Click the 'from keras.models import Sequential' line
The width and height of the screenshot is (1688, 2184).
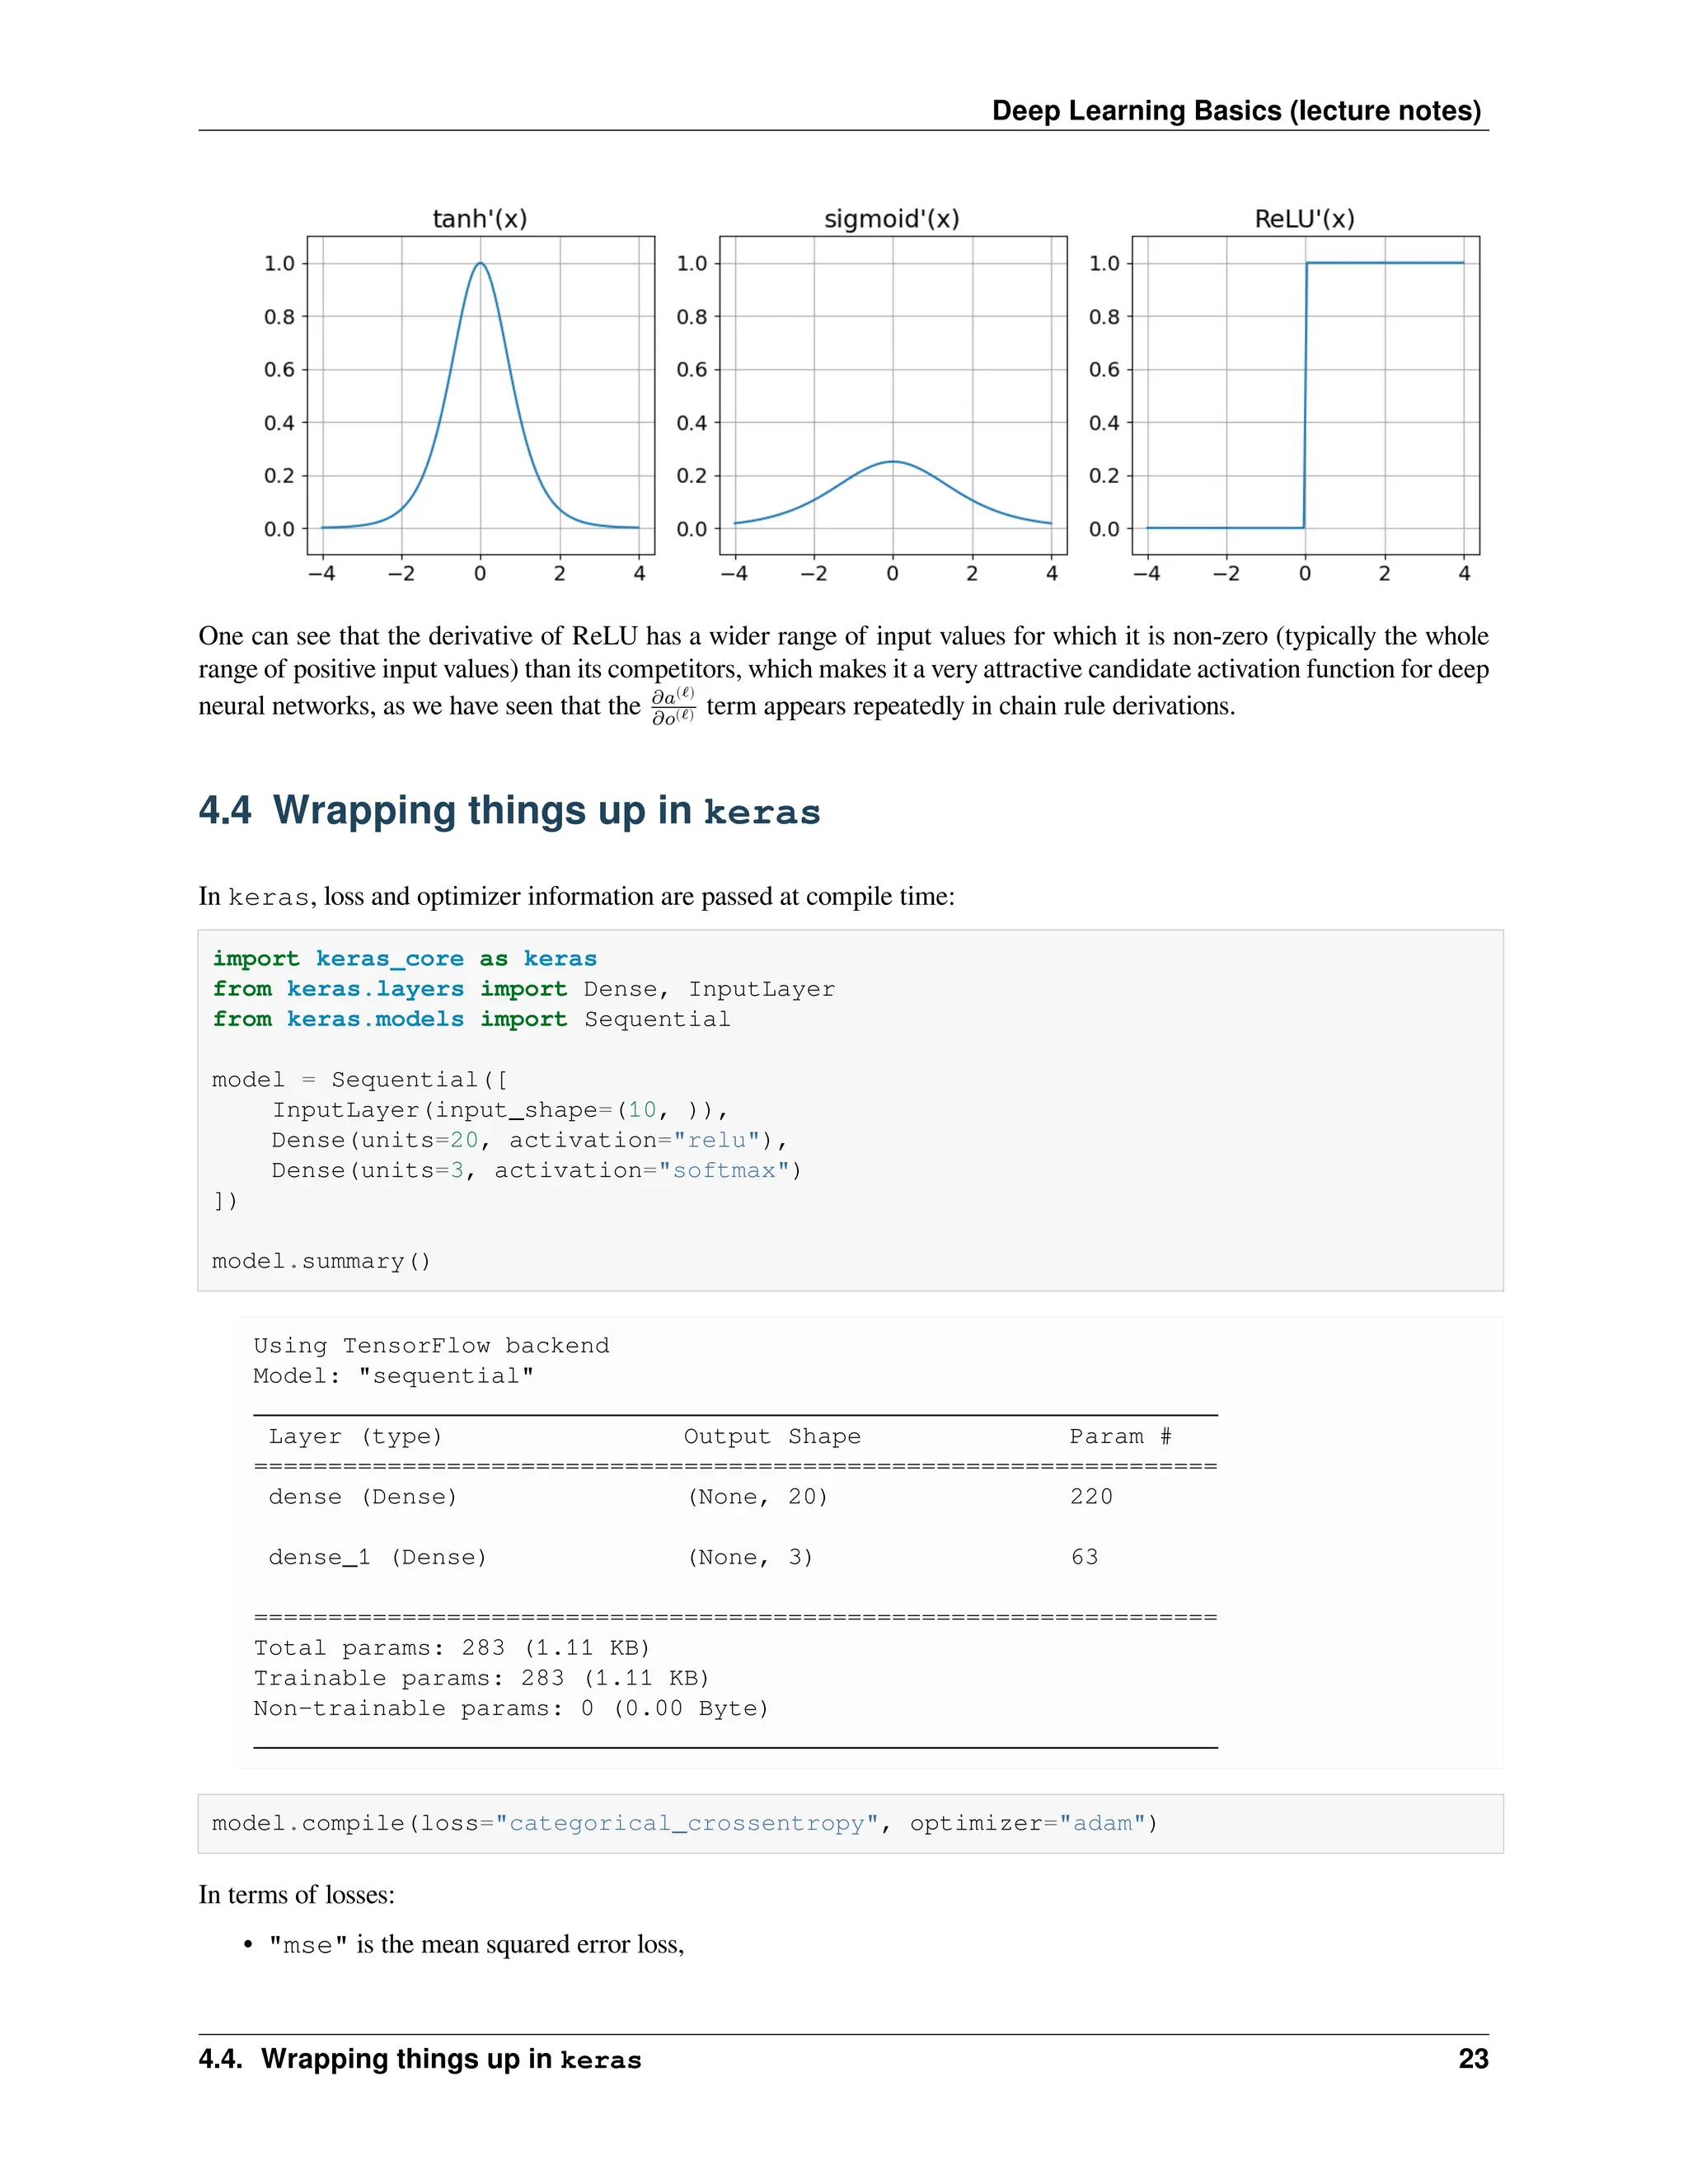click(x=472, y=1019)
